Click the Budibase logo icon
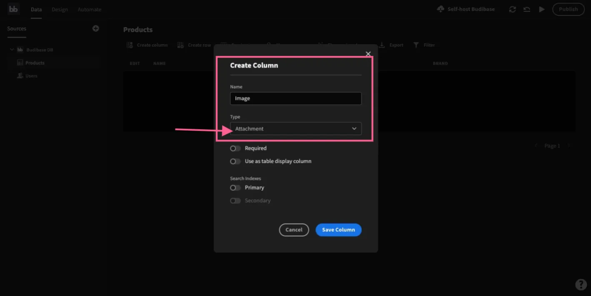The width and height of the screenshot is (591, 296). (x=13, y=9)
